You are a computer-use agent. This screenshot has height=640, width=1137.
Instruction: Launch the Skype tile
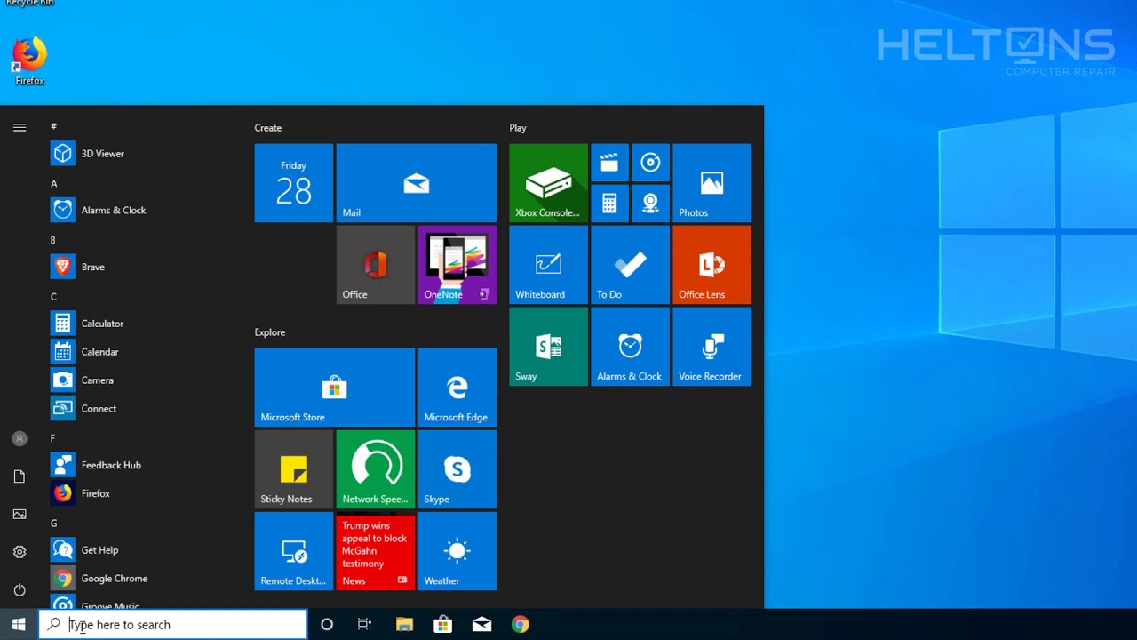[457, 469]
